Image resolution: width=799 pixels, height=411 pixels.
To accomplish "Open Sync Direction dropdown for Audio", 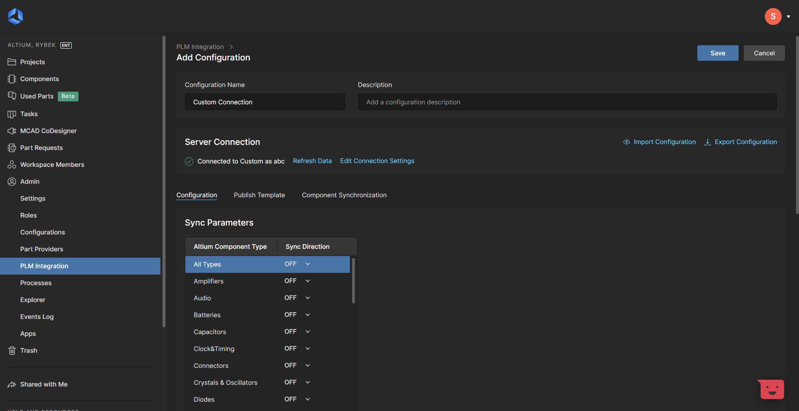I will tap(308, 298).
